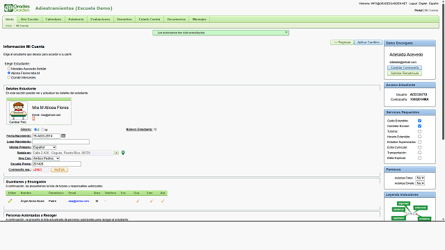Image resolution: width=445 pixels, height=250 pixels.
Task: Open the Calendario tab
Action: coord(54,19)
